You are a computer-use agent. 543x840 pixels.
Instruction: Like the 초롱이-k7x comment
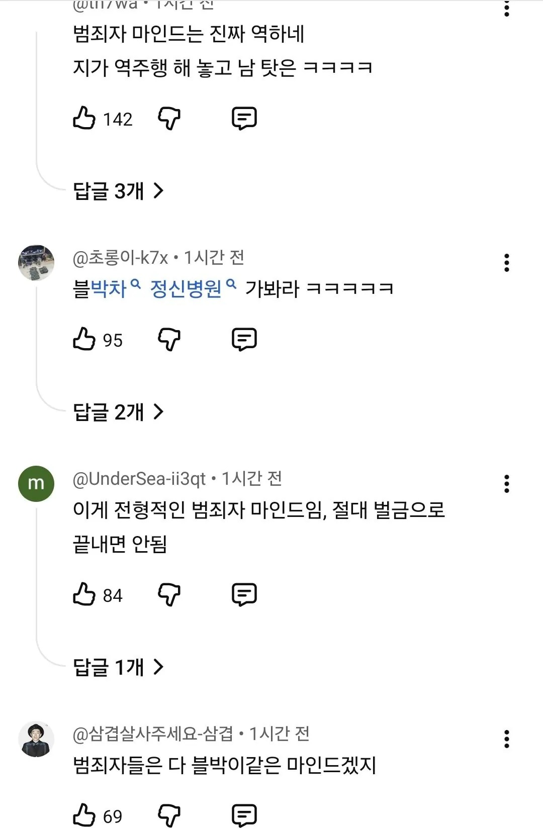tap(84, 339)
